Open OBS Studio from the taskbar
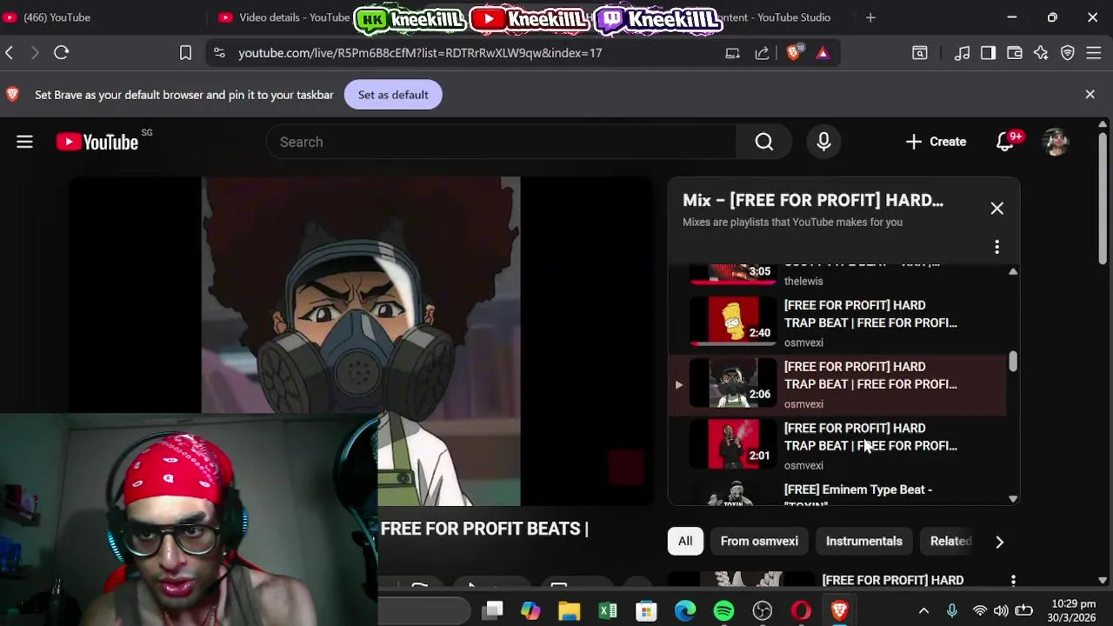The height and width of the screenshot is (626, 1113). 763,611
